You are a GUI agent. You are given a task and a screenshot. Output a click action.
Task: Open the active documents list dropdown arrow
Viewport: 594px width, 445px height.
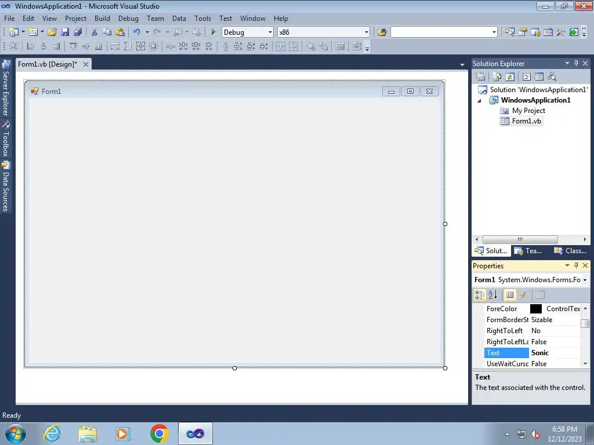pos(462,65)
